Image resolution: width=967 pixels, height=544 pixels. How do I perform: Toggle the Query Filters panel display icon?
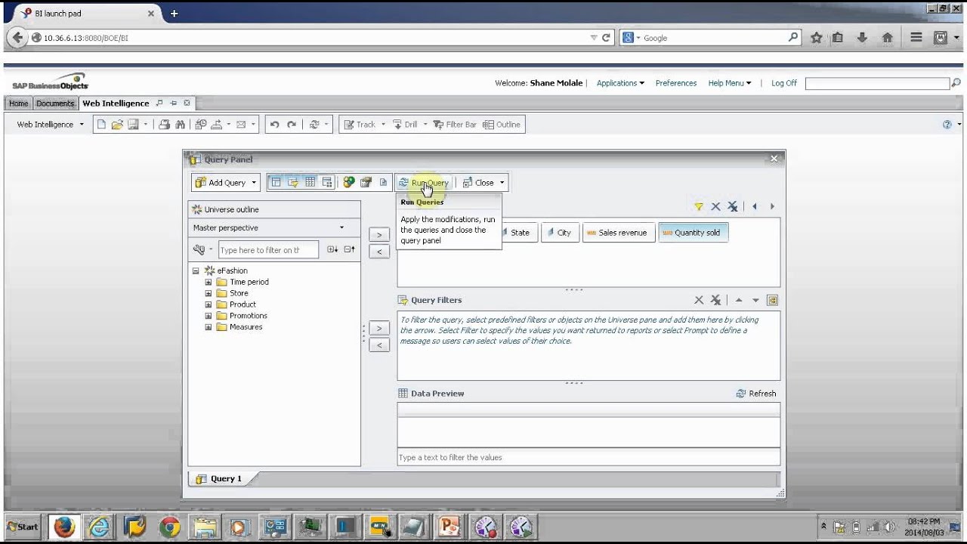click(293, 182)
